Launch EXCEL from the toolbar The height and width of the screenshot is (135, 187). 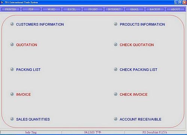point(72,9)
